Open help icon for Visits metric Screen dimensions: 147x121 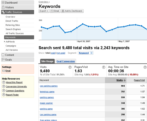[70, 67]
